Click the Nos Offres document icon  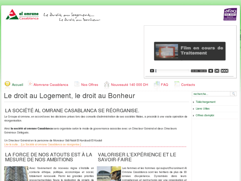tap(77, 84)
